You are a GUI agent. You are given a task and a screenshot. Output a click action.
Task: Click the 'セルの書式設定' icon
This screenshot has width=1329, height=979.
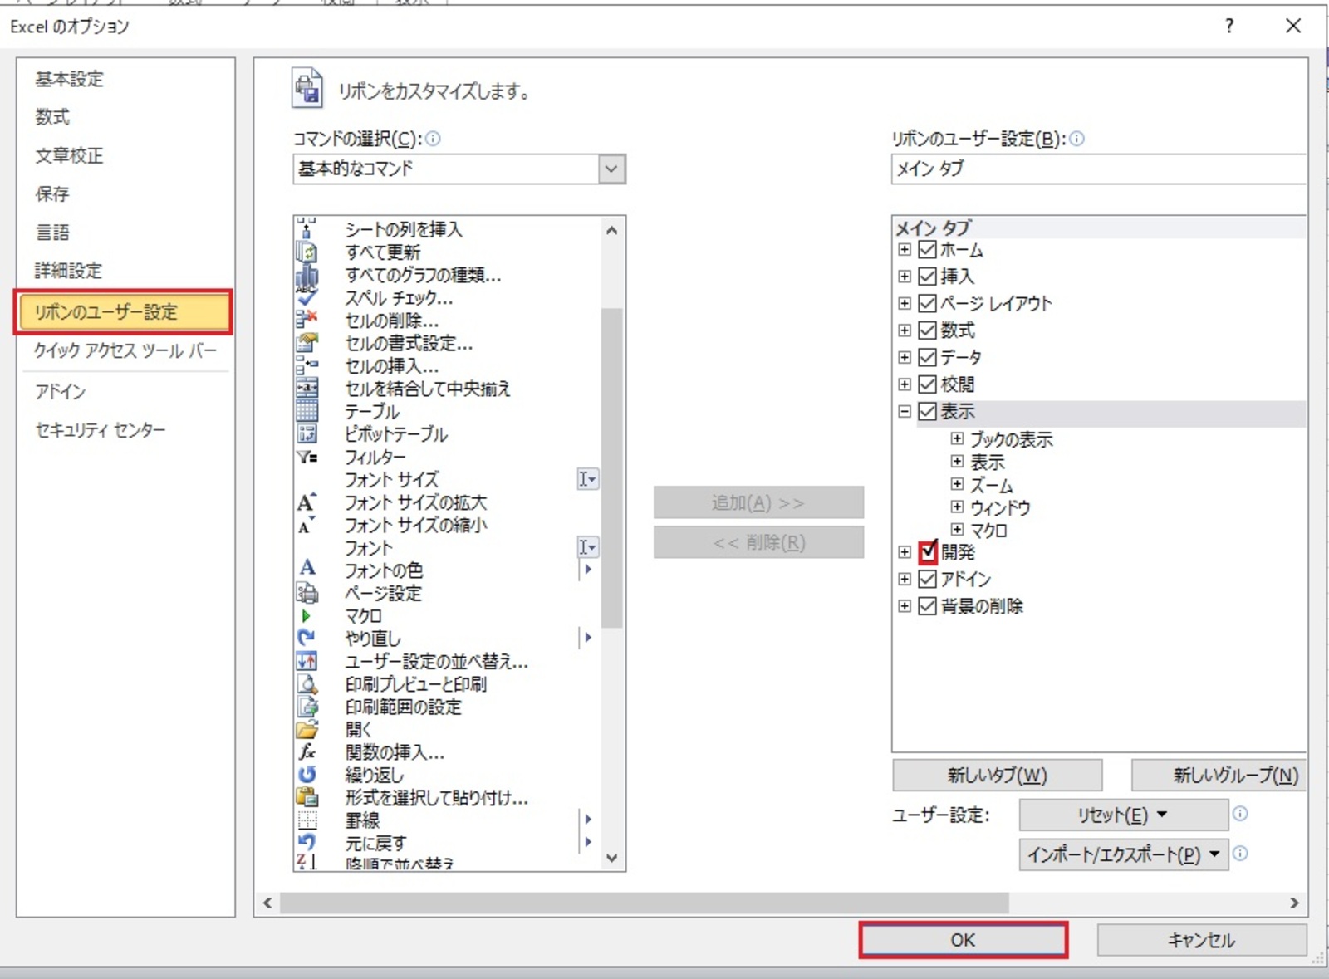click(307, 342)
